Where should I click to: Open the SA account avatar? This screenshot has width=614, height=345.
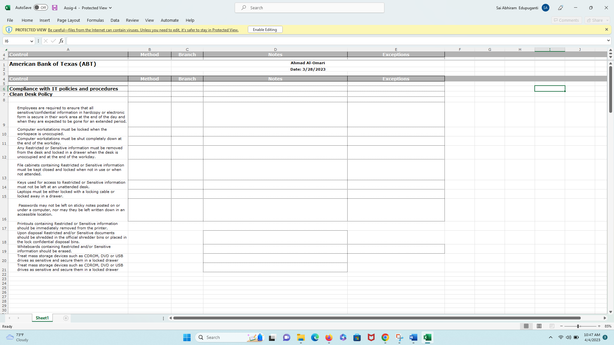click(546, 8)
